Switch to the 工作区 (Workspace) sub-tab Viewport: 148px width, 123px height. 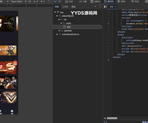[65, 7]
